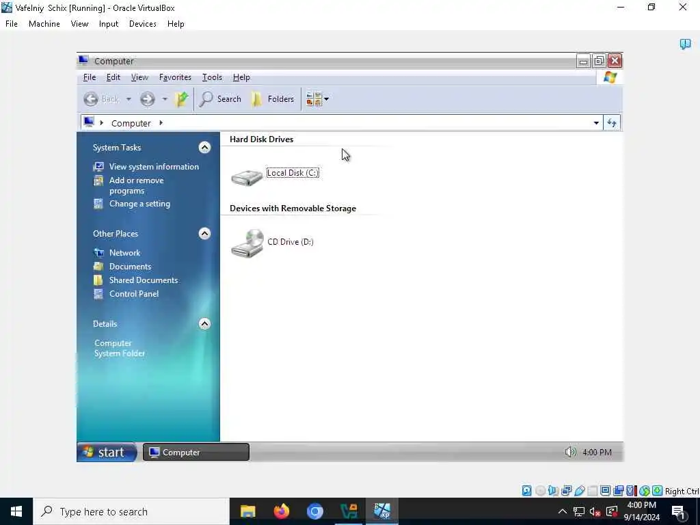Open VirtualBox Devices menu
Screen dimensions: 700x525
pos(142,24)
